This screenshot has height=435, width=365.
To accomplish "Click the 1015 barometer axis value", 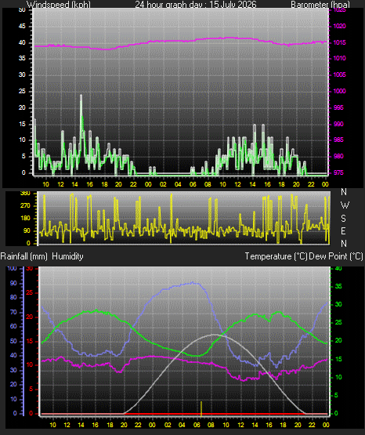I will pos(339,43).
